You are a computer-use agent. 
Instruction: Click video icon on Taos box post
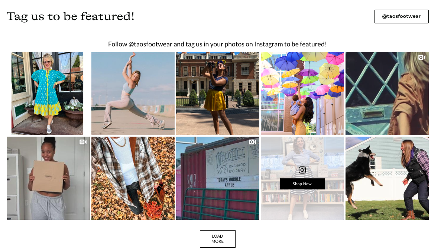pyautogui.click(x=83, y=142)
